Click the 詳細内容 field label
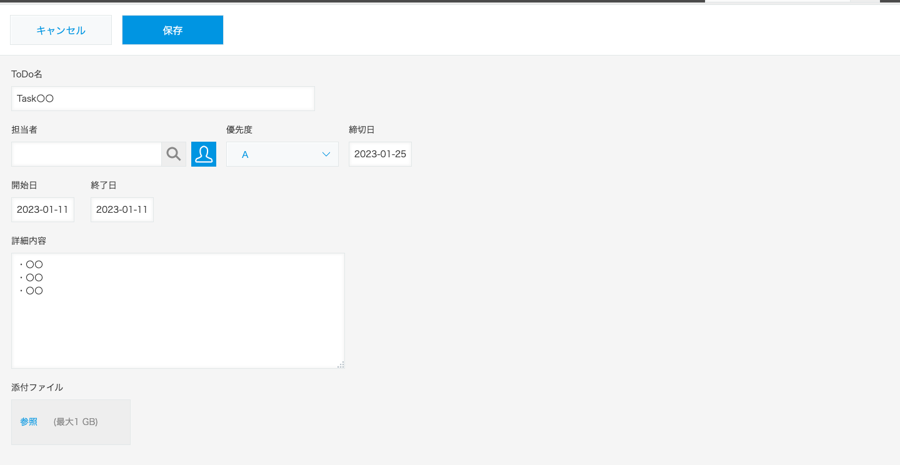This screenshot has width=900, height=465. [29, 241]
